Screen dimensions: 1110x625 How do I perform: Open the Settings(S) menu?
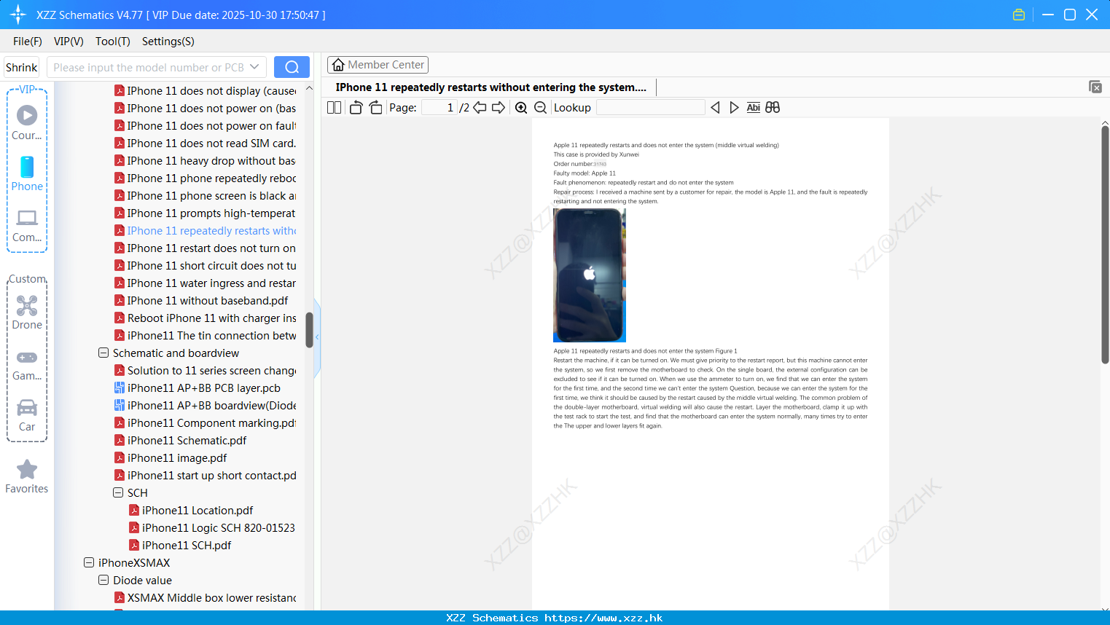pos(168,42)
